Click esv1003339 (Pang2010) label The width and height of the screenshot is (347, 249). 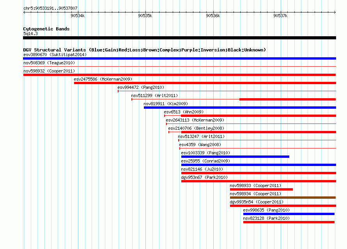(x=205, y=153)
